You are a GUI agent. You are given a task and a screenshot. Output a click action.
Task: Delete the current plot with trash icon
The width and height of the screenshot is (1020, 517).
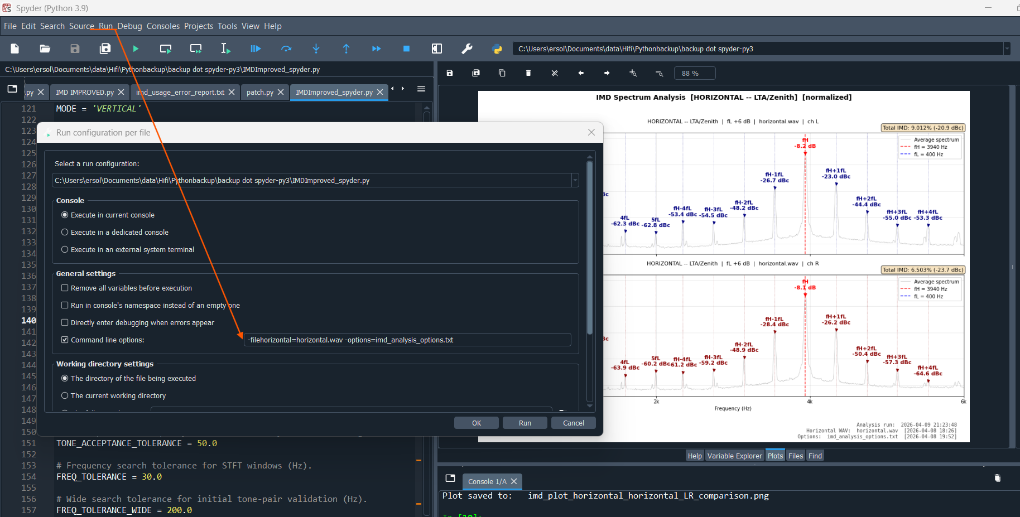(528, 73)
